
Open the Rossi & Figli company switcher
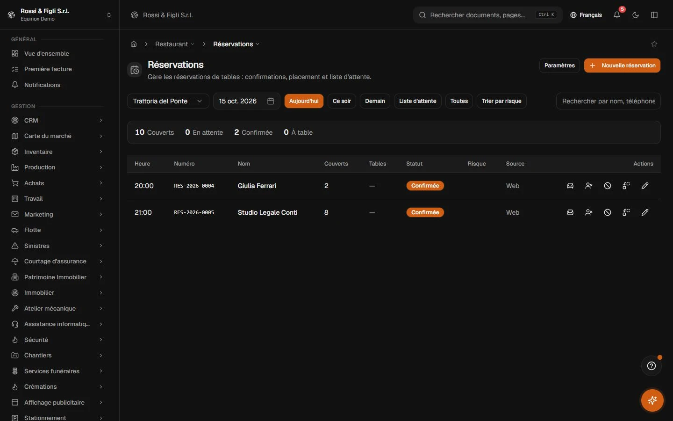click(60, 15)
